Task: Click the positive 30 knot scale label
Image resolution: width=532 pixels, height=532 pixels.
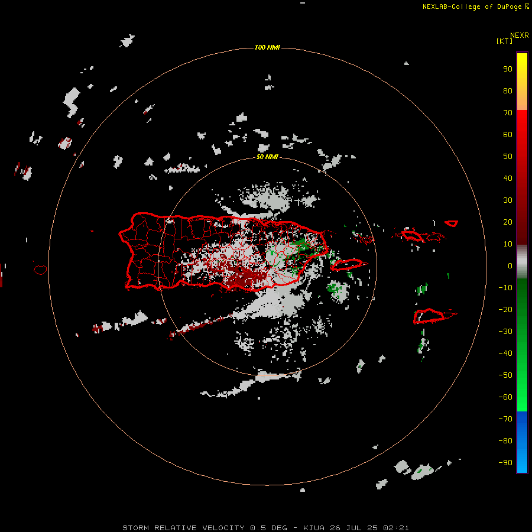Action: click(508, 200)
